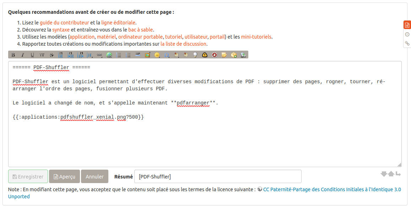This screenshot has width=411, height=210.
Task: Open the special characters picker
Action: pos(167,55)
